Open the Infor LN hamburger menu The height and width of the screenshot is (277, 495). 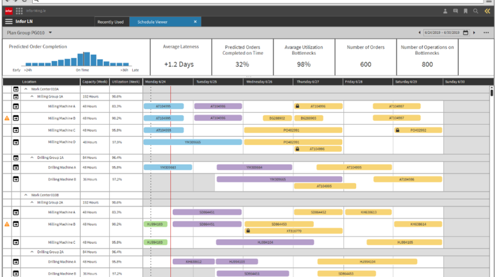coord(9,22)
